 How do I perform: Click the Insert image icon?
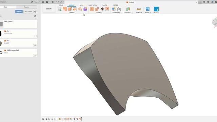pos(148,9)
